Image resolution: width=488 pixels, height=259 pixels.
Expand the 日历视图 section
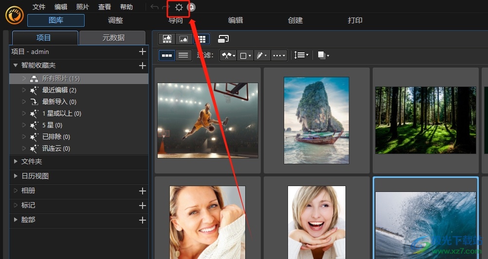click(16, 176)
